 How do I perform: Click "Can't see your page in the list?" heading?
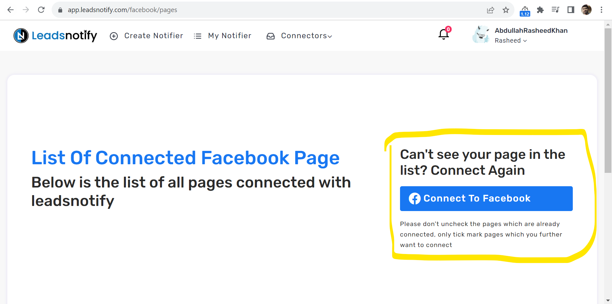[x=483, y=162]
